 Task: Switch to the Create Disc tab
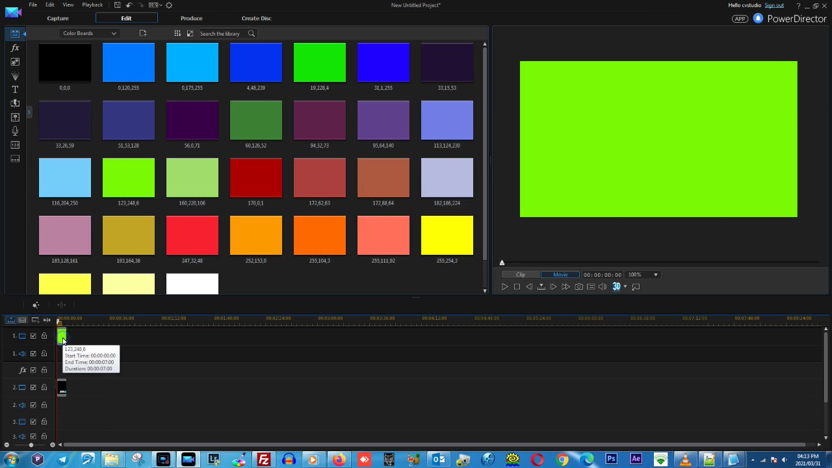click(x=256, y=18)
